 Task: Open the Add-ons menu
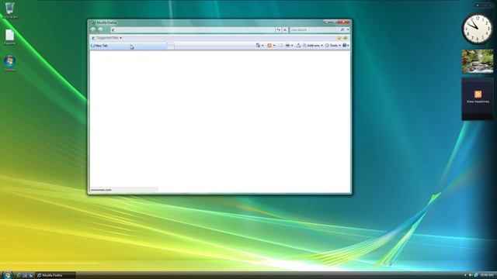[313, 46]
